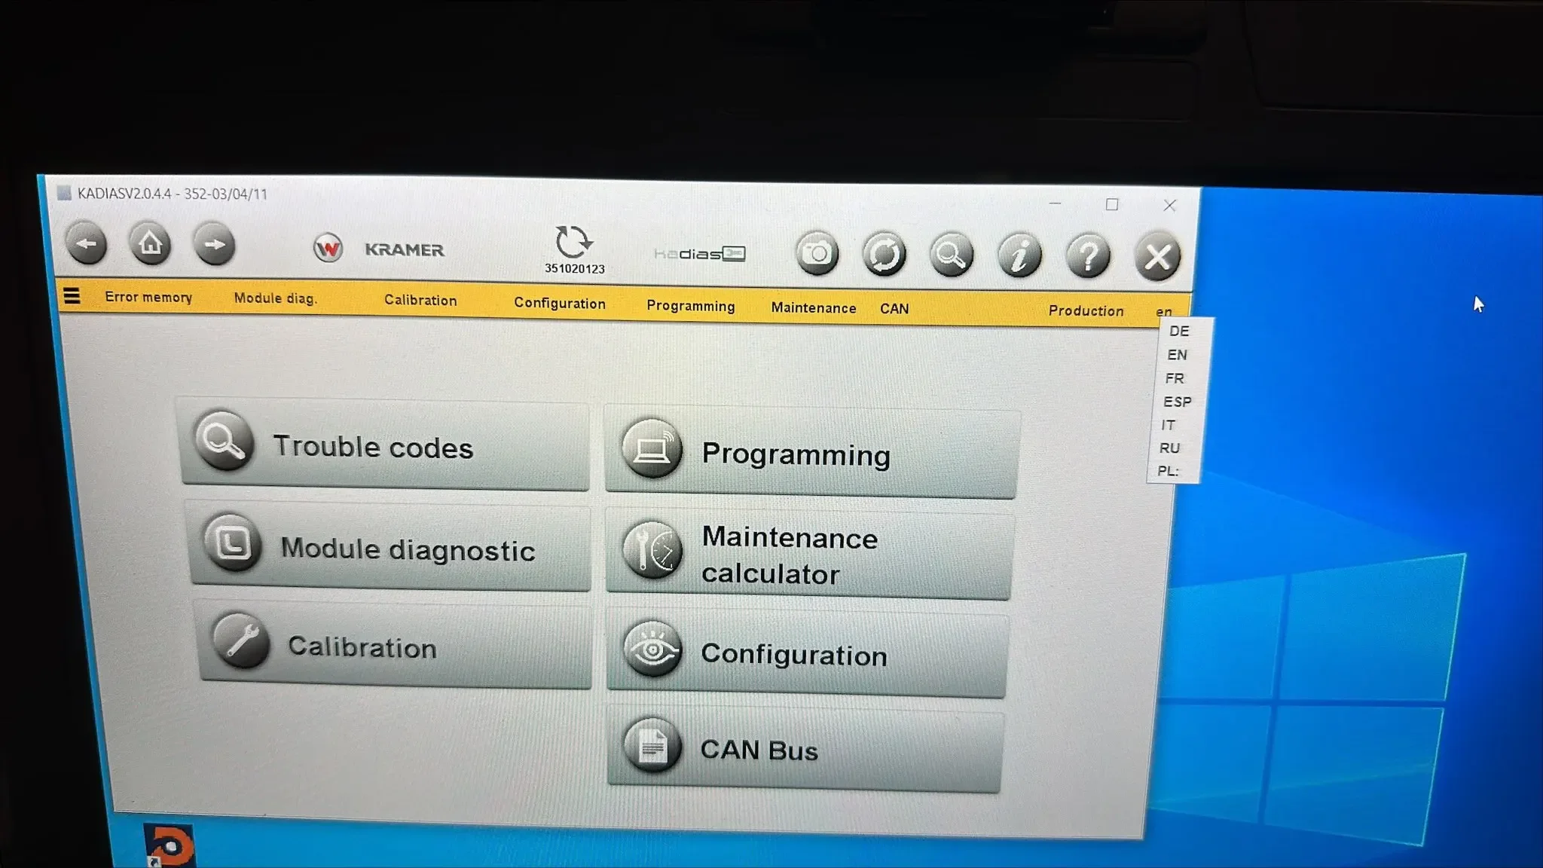Choose DE language option

[x=1179, y=331]
